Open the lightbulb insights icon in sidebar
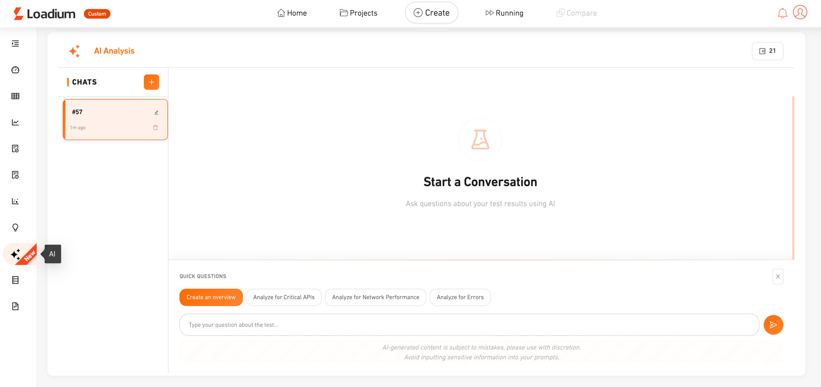This screenshot has height=387, width=821. point(15,227)
